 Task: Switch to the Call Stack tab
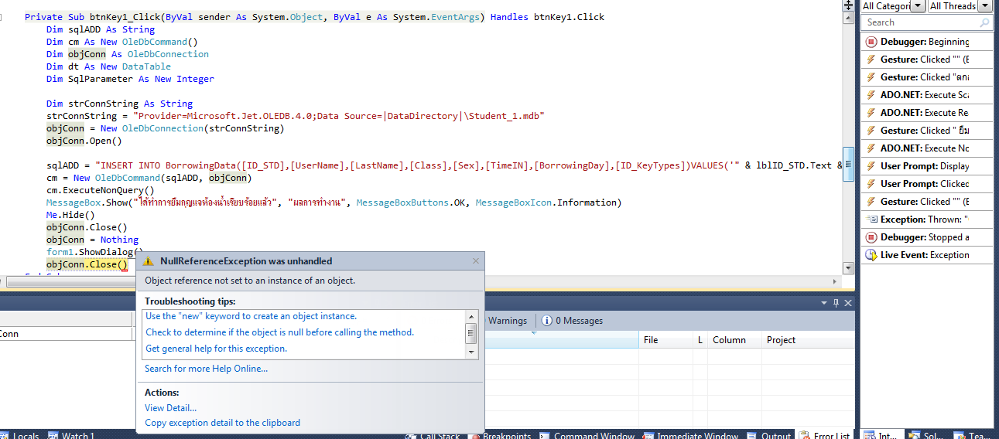pos(433,435)
